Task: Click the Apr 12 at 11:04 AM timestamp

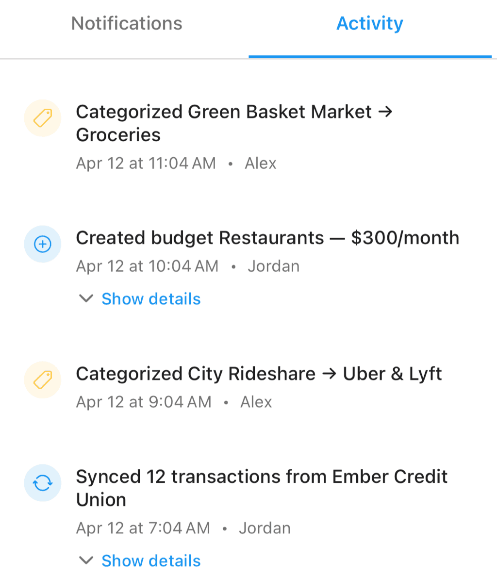Action: [x=146, y=163]
